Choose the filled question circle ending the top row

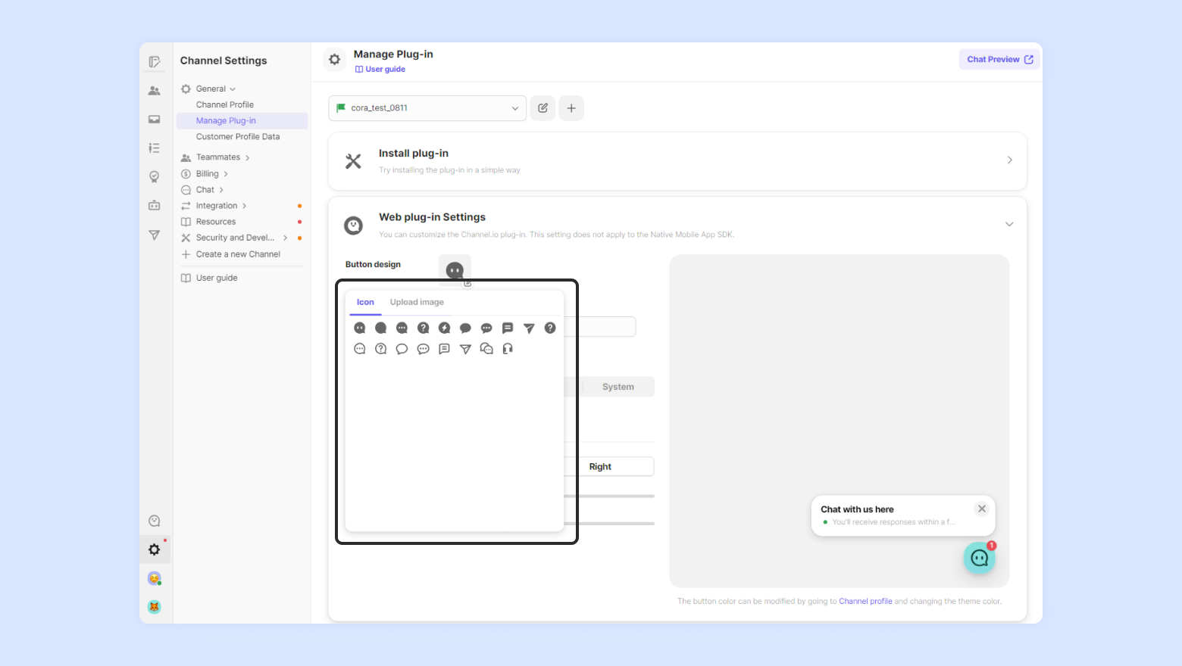(x=550, y=328)
